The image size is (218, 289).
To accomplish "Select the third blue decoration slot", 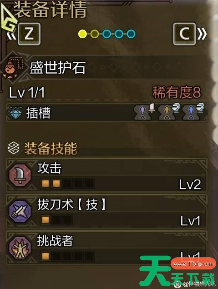I will pos(191,112).
